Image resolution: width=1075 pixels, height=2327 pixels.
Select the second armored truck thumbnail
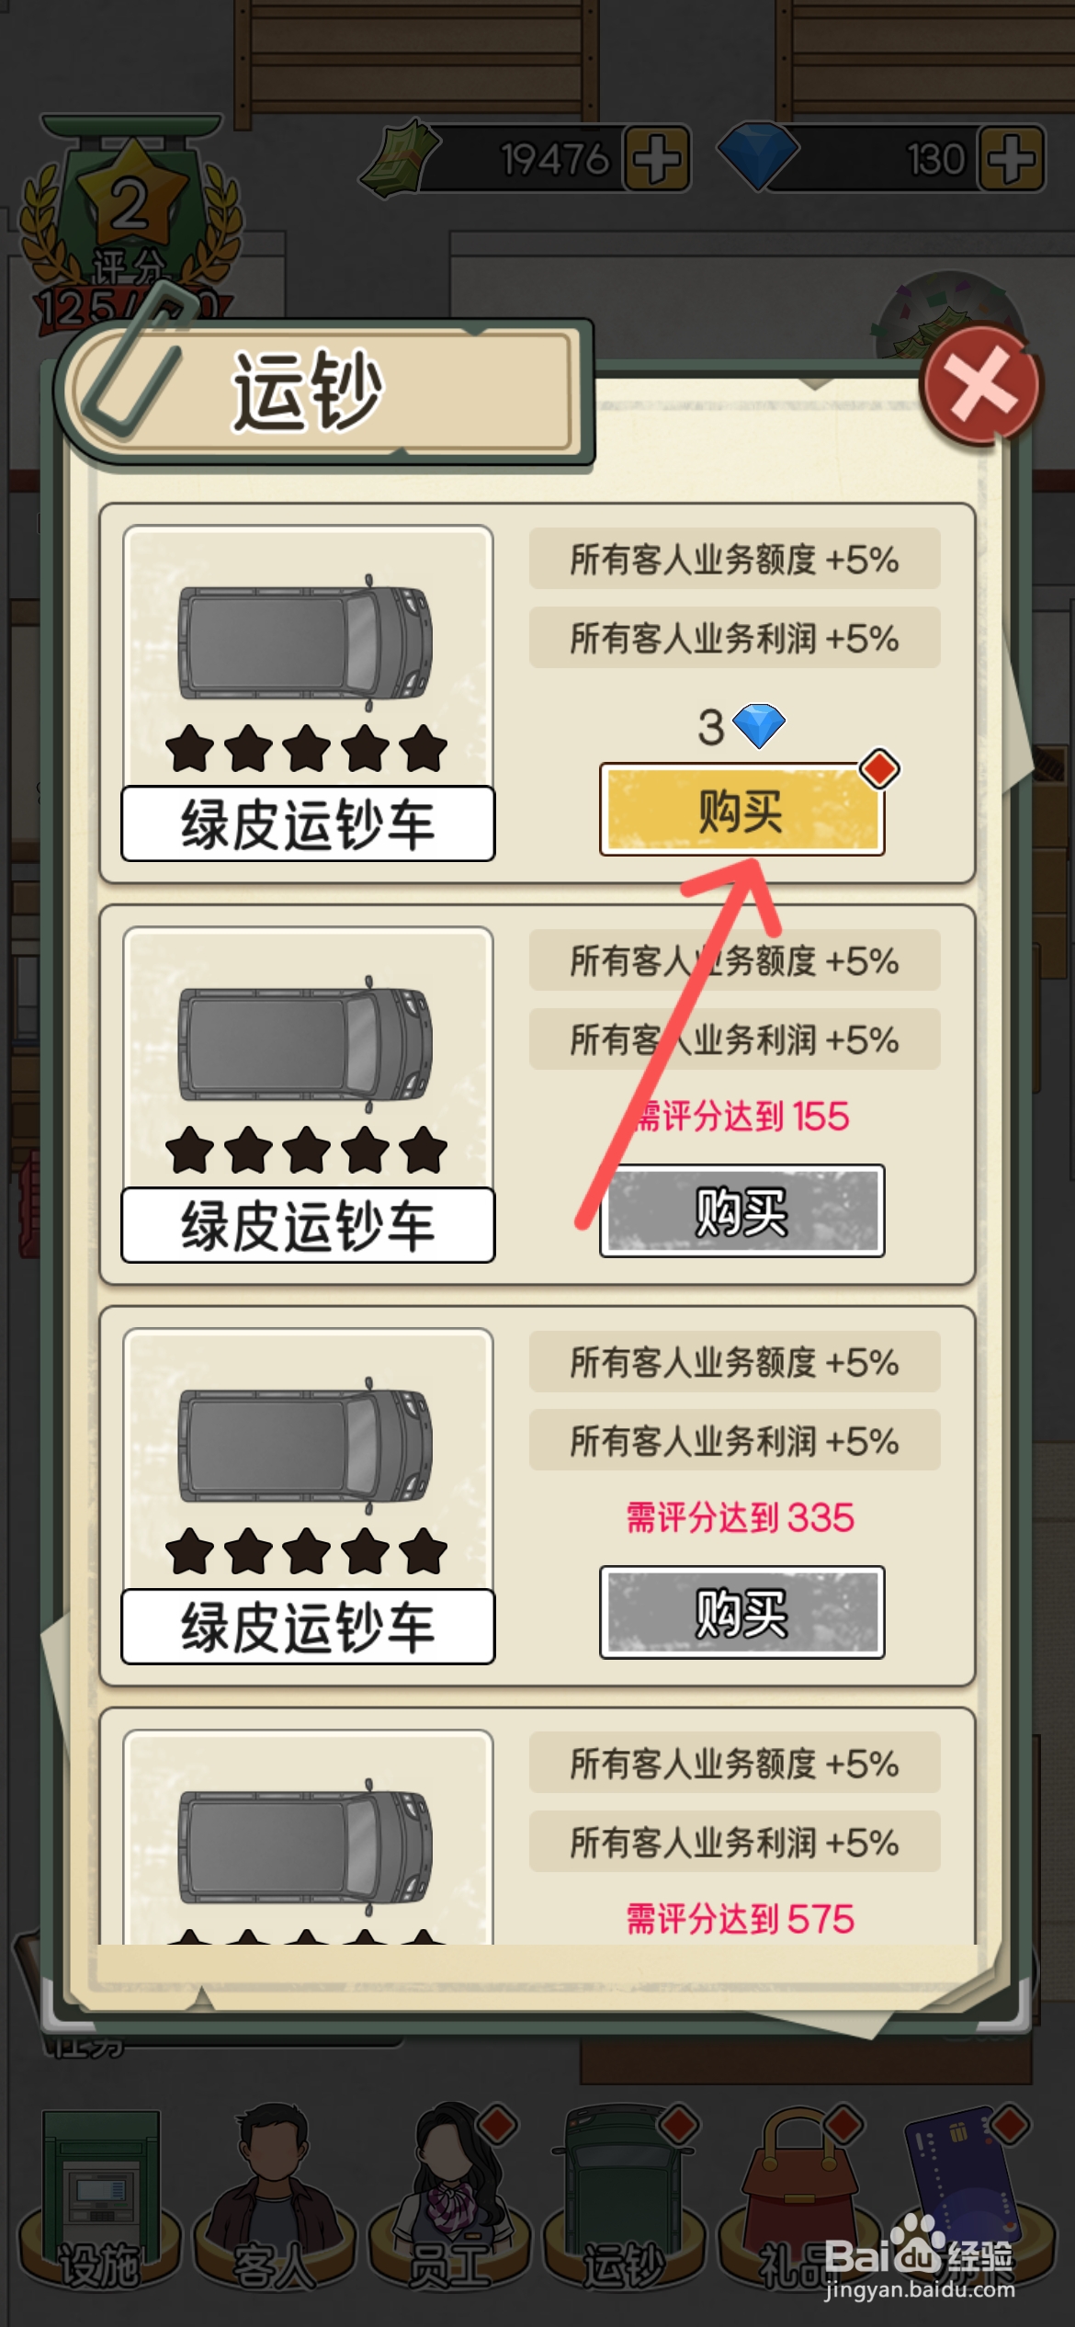(308, 1095)
